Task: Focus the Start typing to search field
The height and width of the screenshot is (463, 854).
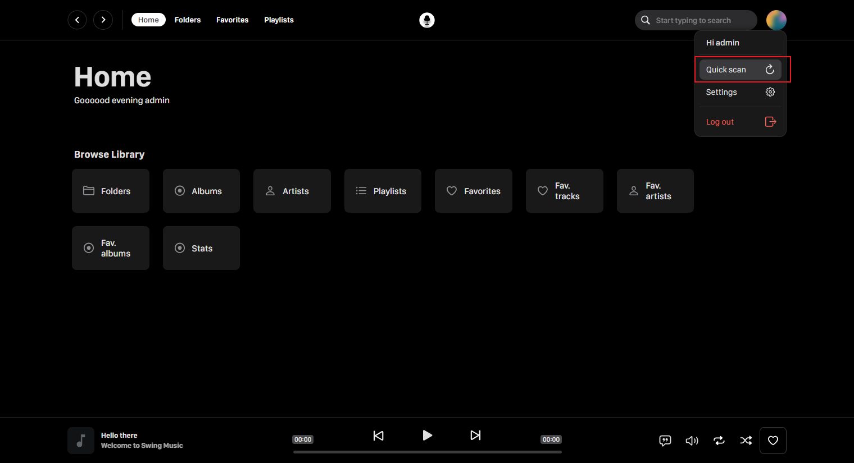Action: point(696,20)
